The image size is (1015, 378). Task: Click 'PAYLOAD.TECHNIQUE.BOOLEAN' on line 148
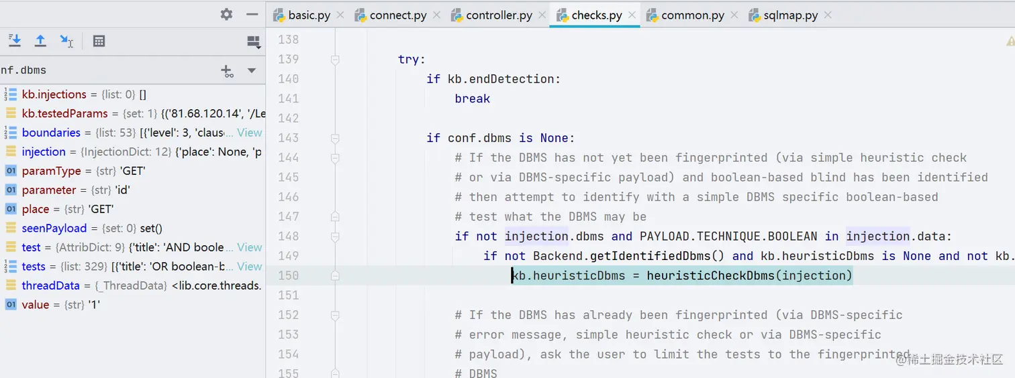(x=728, y=236)
